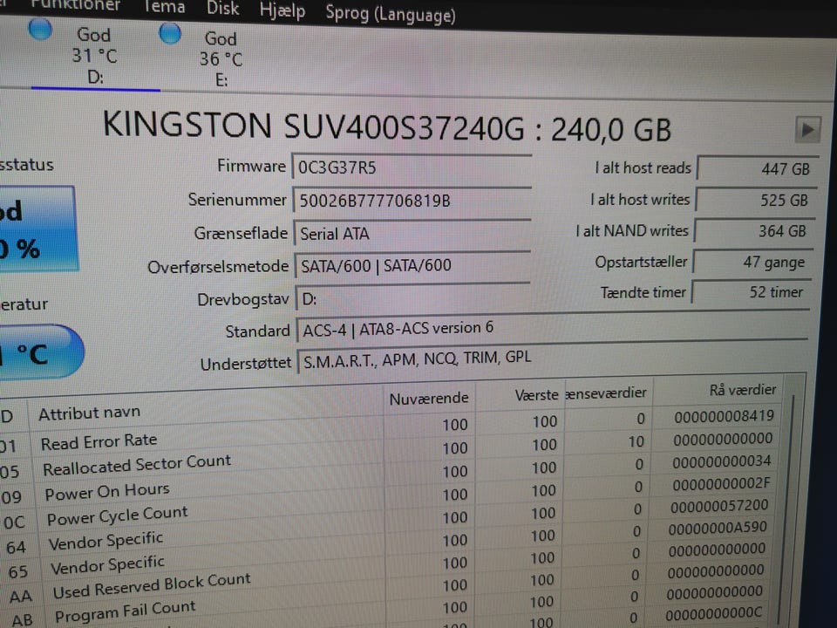This screenshot has width=837, height=628.
Task: Click the Nuværende column header
Action: click(x=429, y=399)
